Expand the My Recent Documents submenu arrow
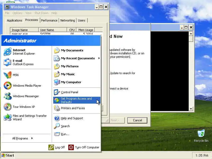 99,58
